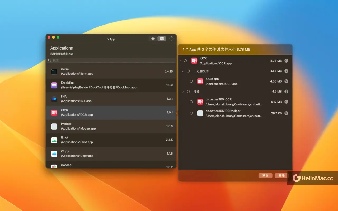Click the 二进制文件 label

pos(201,71)
